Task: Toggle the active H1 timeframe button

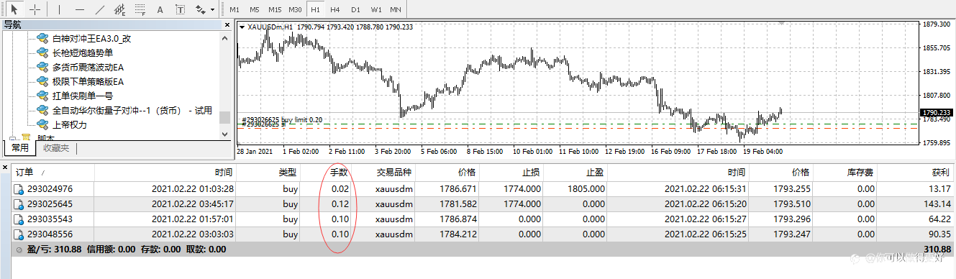Action: [315, 9]
